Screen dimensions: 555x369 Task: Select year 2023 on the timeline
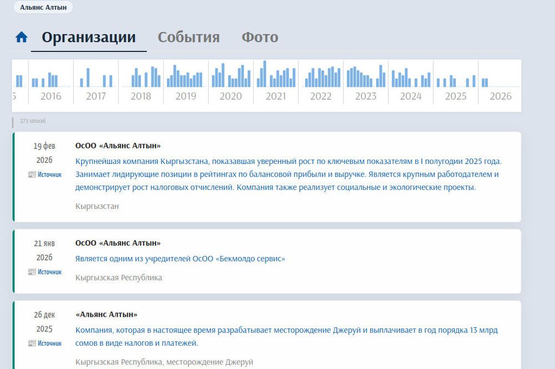[x=365, y=96]
